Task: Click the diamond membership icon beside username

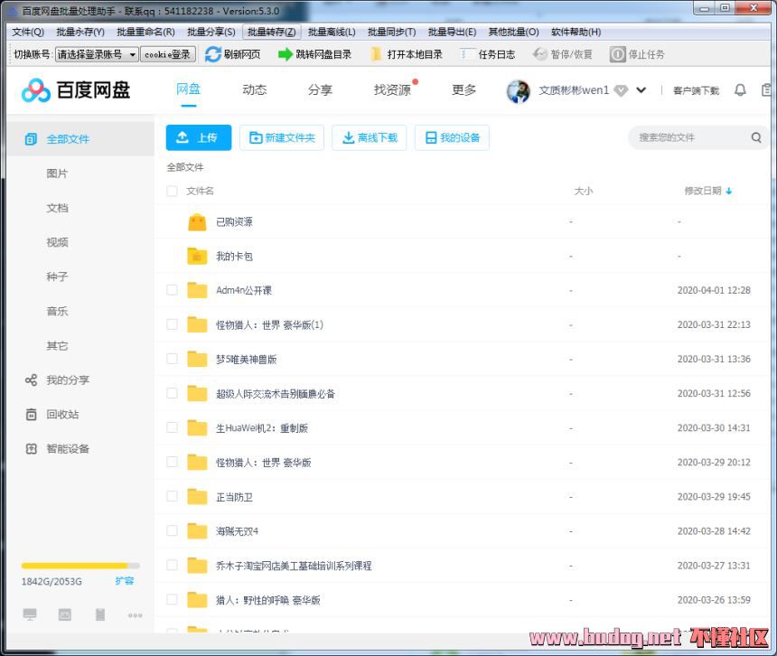Action: click(621, 90)
